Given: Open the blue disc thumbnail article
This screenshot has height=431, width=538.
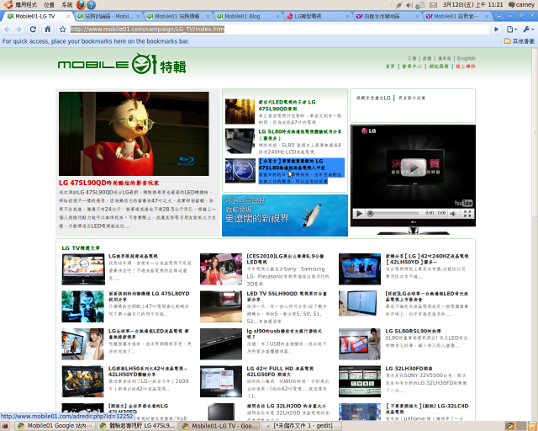Looking at the screenshot, I should [x=240, y=171].
